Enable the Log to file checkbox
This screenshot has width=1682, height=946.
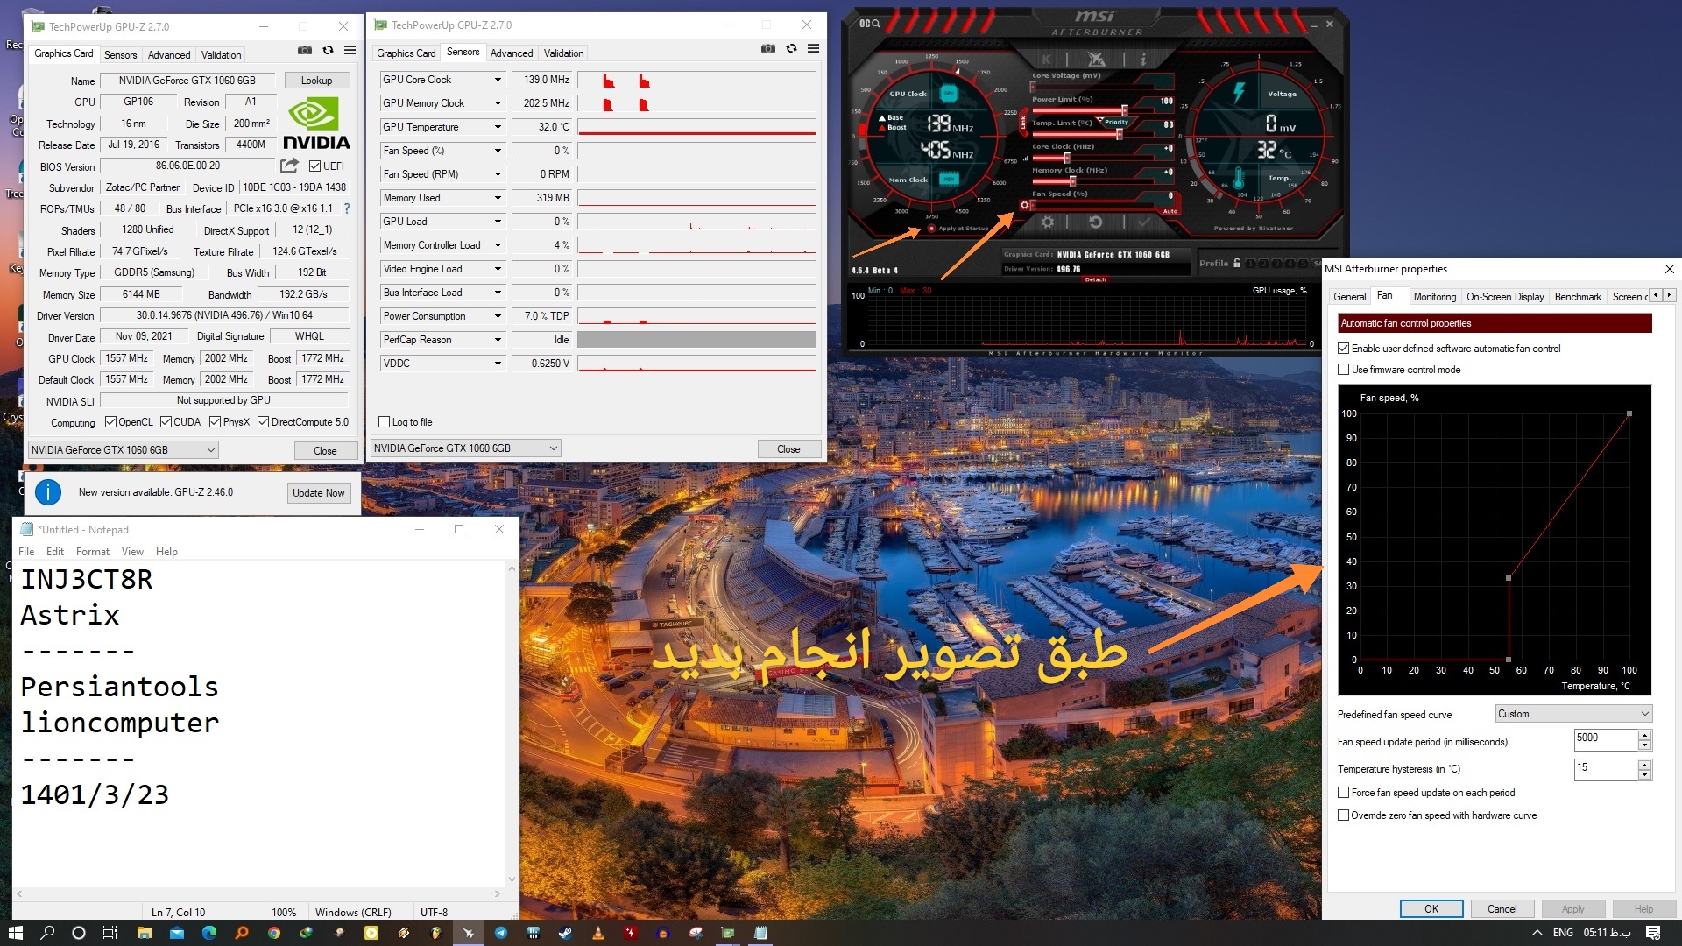(x=384, y=422)
